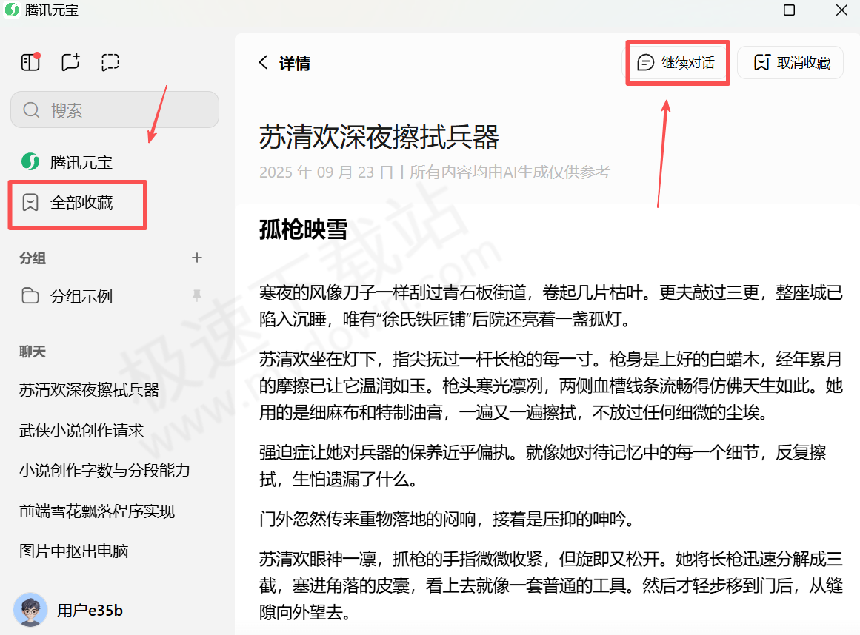Click the 用户e35b avatar thumbnail

31,610
